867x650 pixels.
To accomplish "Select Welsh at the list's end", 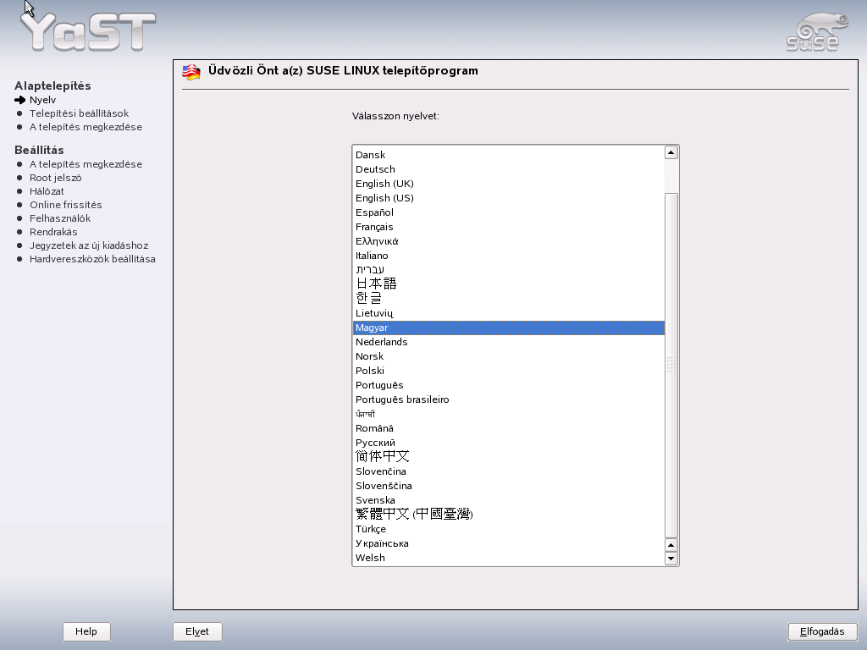I will point(509,558).
